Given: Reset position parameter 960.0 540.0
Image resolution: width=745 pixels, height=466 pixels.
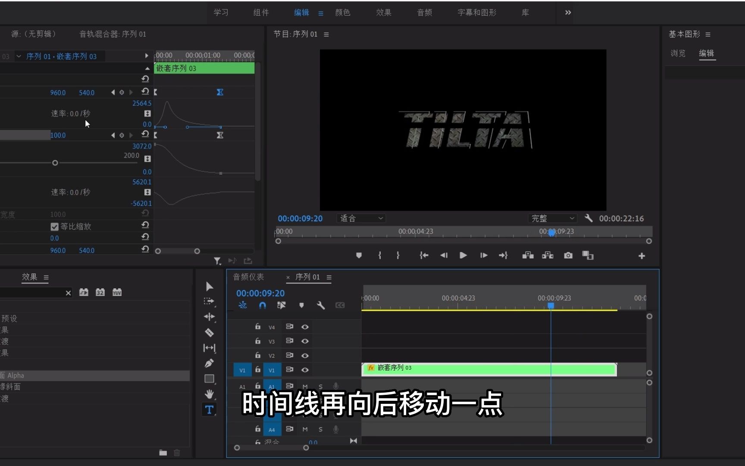Looking at the screenshot, I should coord(145,92).
